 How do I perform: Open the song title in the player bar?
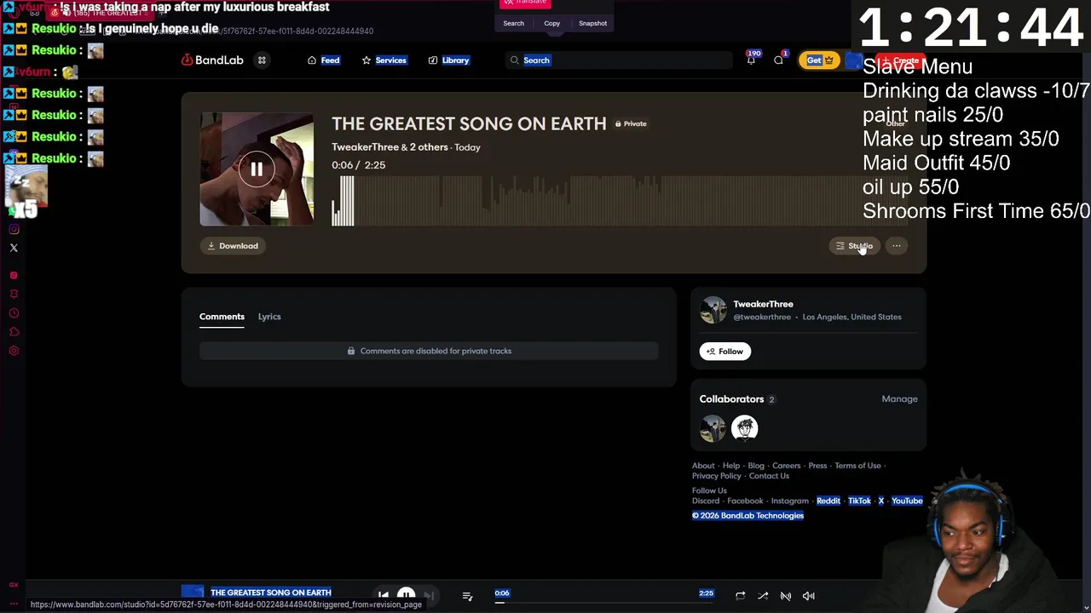point(271,593)
